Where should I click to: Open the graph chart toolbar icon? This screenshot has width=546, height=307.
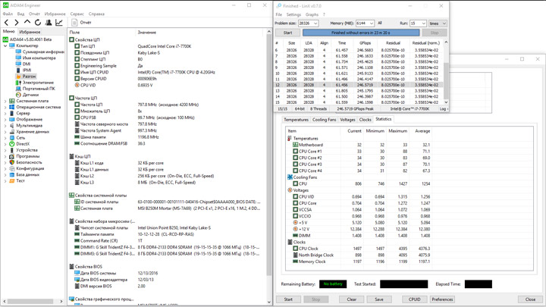pos(59,23)
